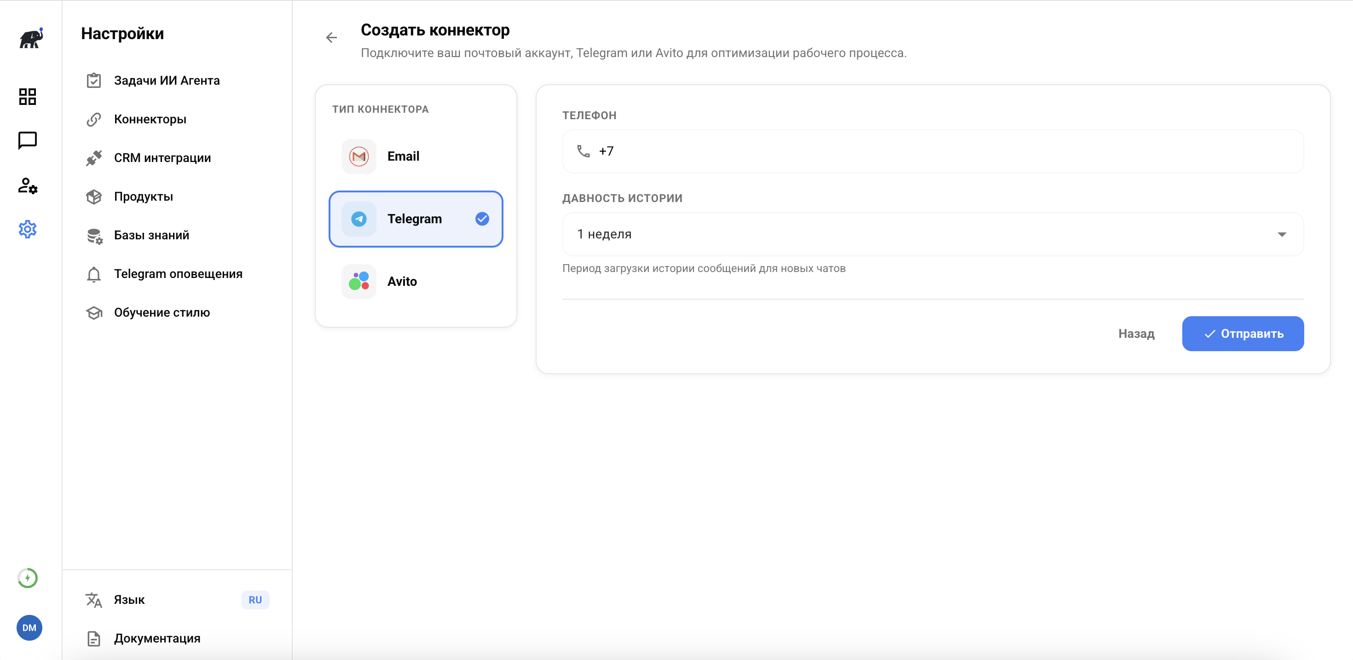Viewport: 1353px width, 660px height.
Task: Open Коннекторы in settings menu
Action: pos(150,119)
